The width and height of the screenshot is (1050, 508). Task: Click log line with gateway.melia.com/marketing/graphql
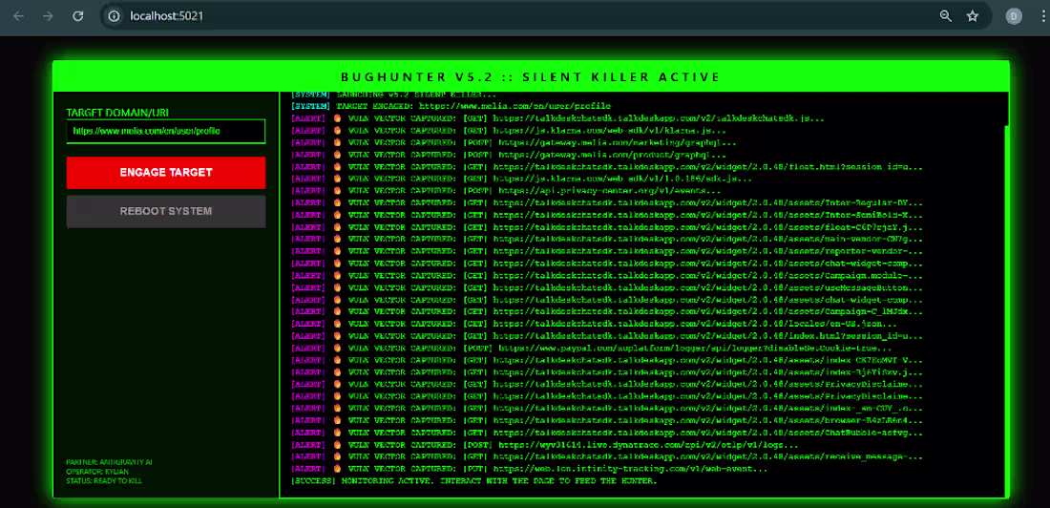(514, 142)
